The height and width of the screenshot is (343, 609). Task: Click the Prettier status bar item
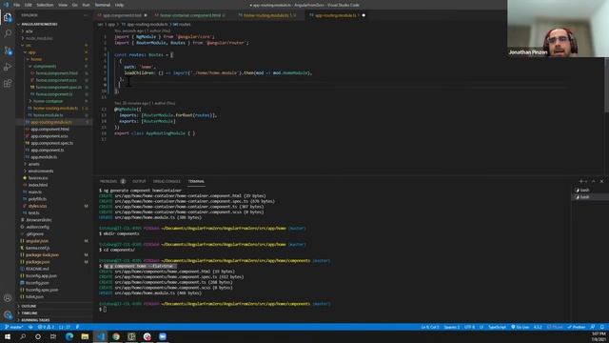(x=576, y=327)
